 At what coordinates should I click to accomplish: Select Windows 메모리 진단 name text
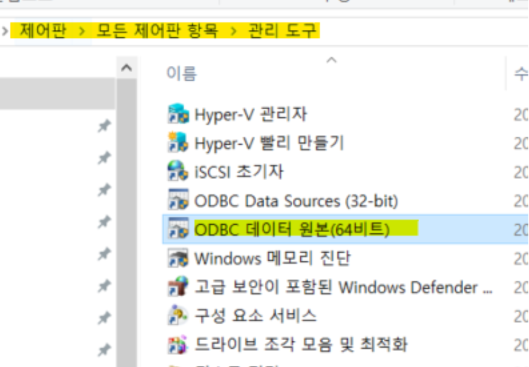click(x=273, y=258)
